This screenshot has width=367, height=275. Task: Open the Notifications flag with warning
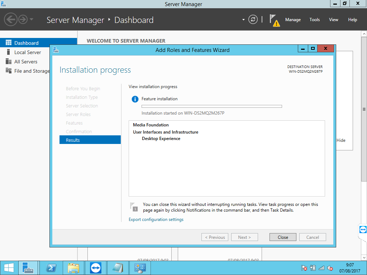(x=274, y=20)
